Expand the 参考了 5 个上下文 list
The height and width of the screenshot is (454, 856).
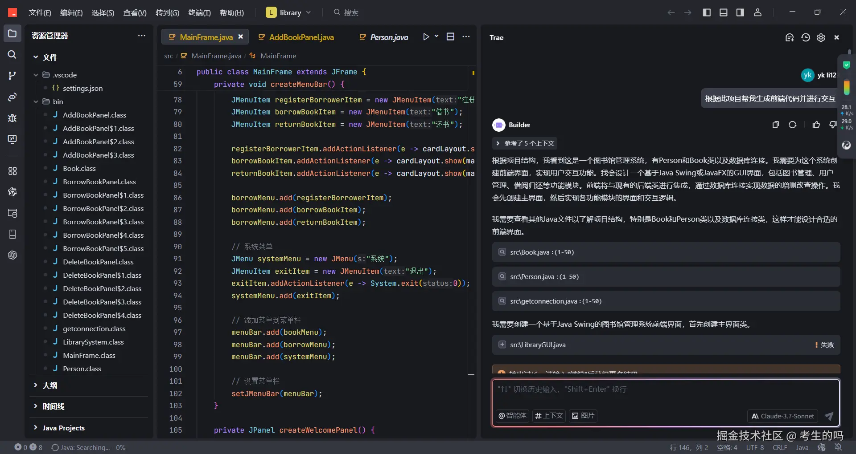coord(525,143)
